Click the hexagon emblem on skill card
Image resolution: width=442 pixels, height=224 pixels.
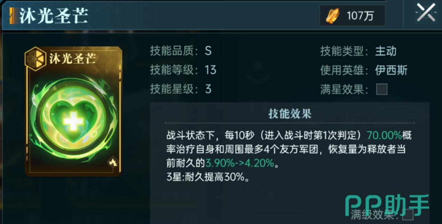tap(35, 58)
